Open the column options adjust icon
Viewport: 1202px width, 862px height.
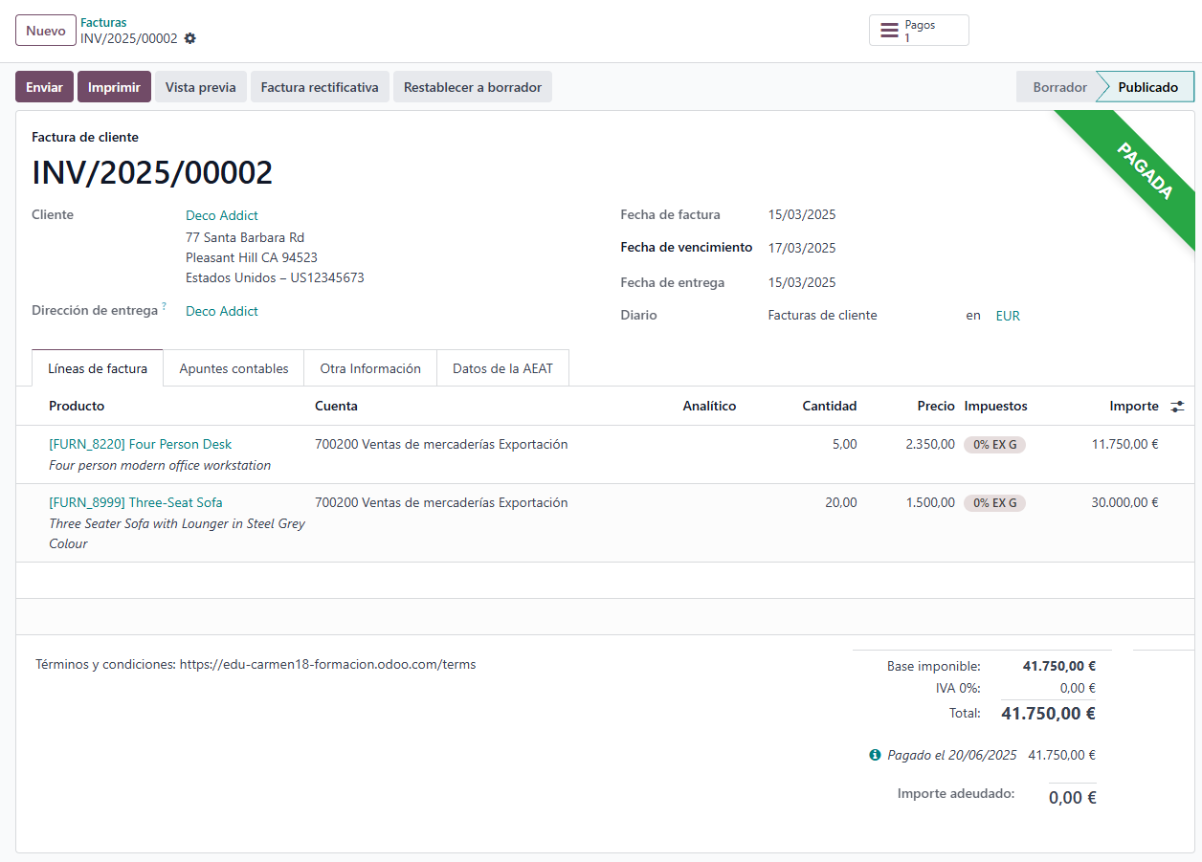coord(1177,407)
